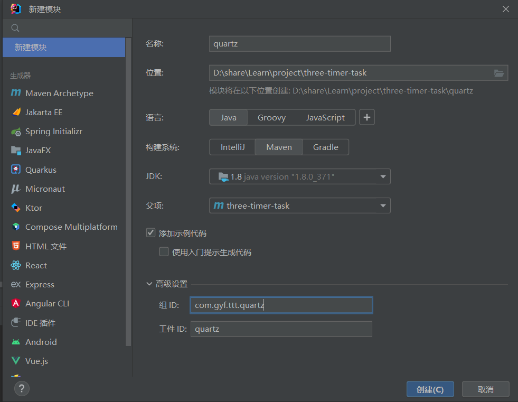Select Ktor label in generators
This screenshot has width=518, height=402.
pos(34,208)
